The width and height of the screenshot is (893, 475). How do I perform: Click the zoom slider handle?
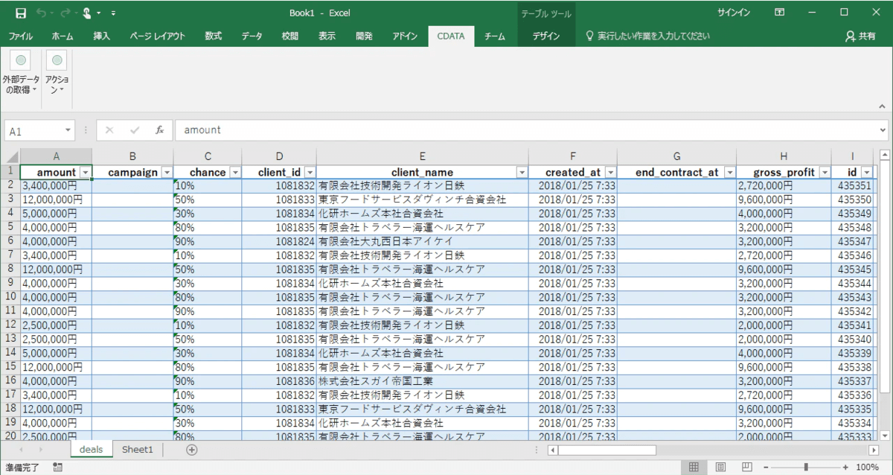point(806,467)
